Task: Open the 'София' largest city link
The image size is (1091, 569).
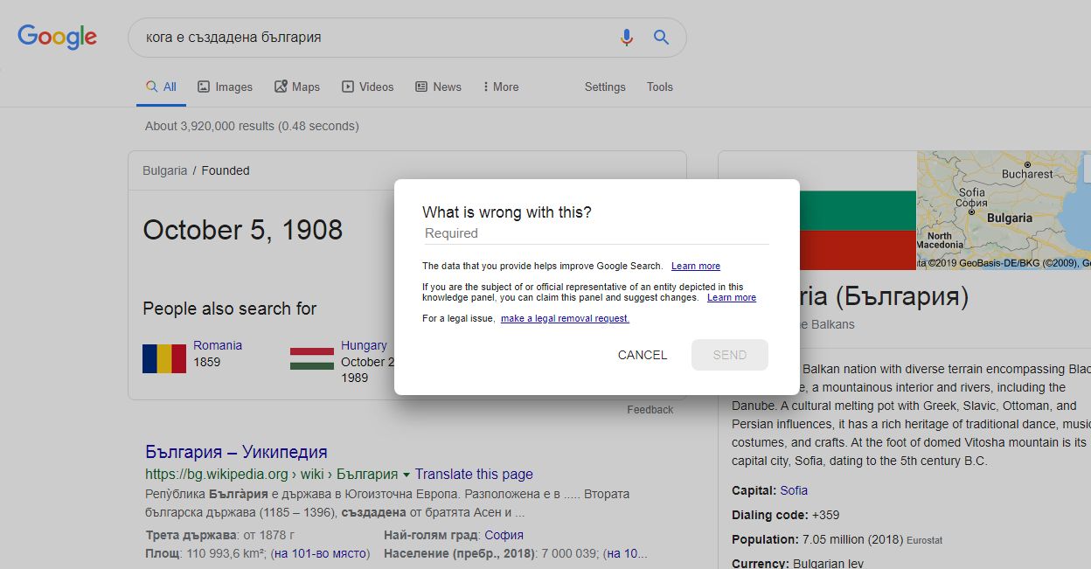Action: [x=504, y=535]
